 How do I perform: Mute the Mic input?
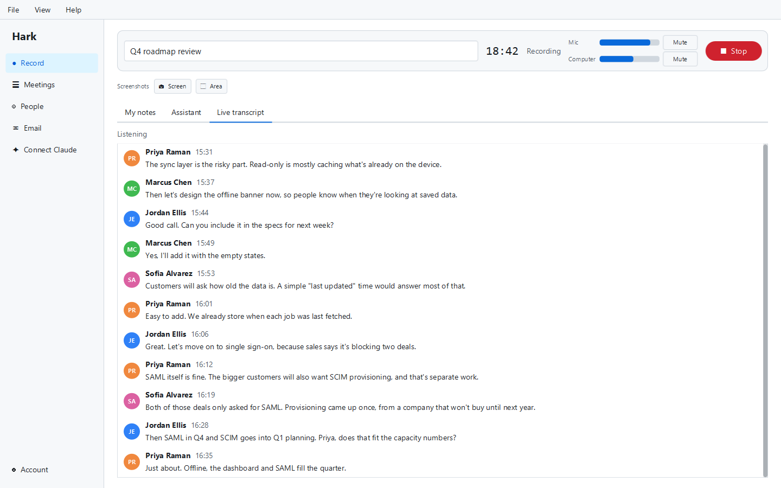pyautogui.click(x=680, y=42)
